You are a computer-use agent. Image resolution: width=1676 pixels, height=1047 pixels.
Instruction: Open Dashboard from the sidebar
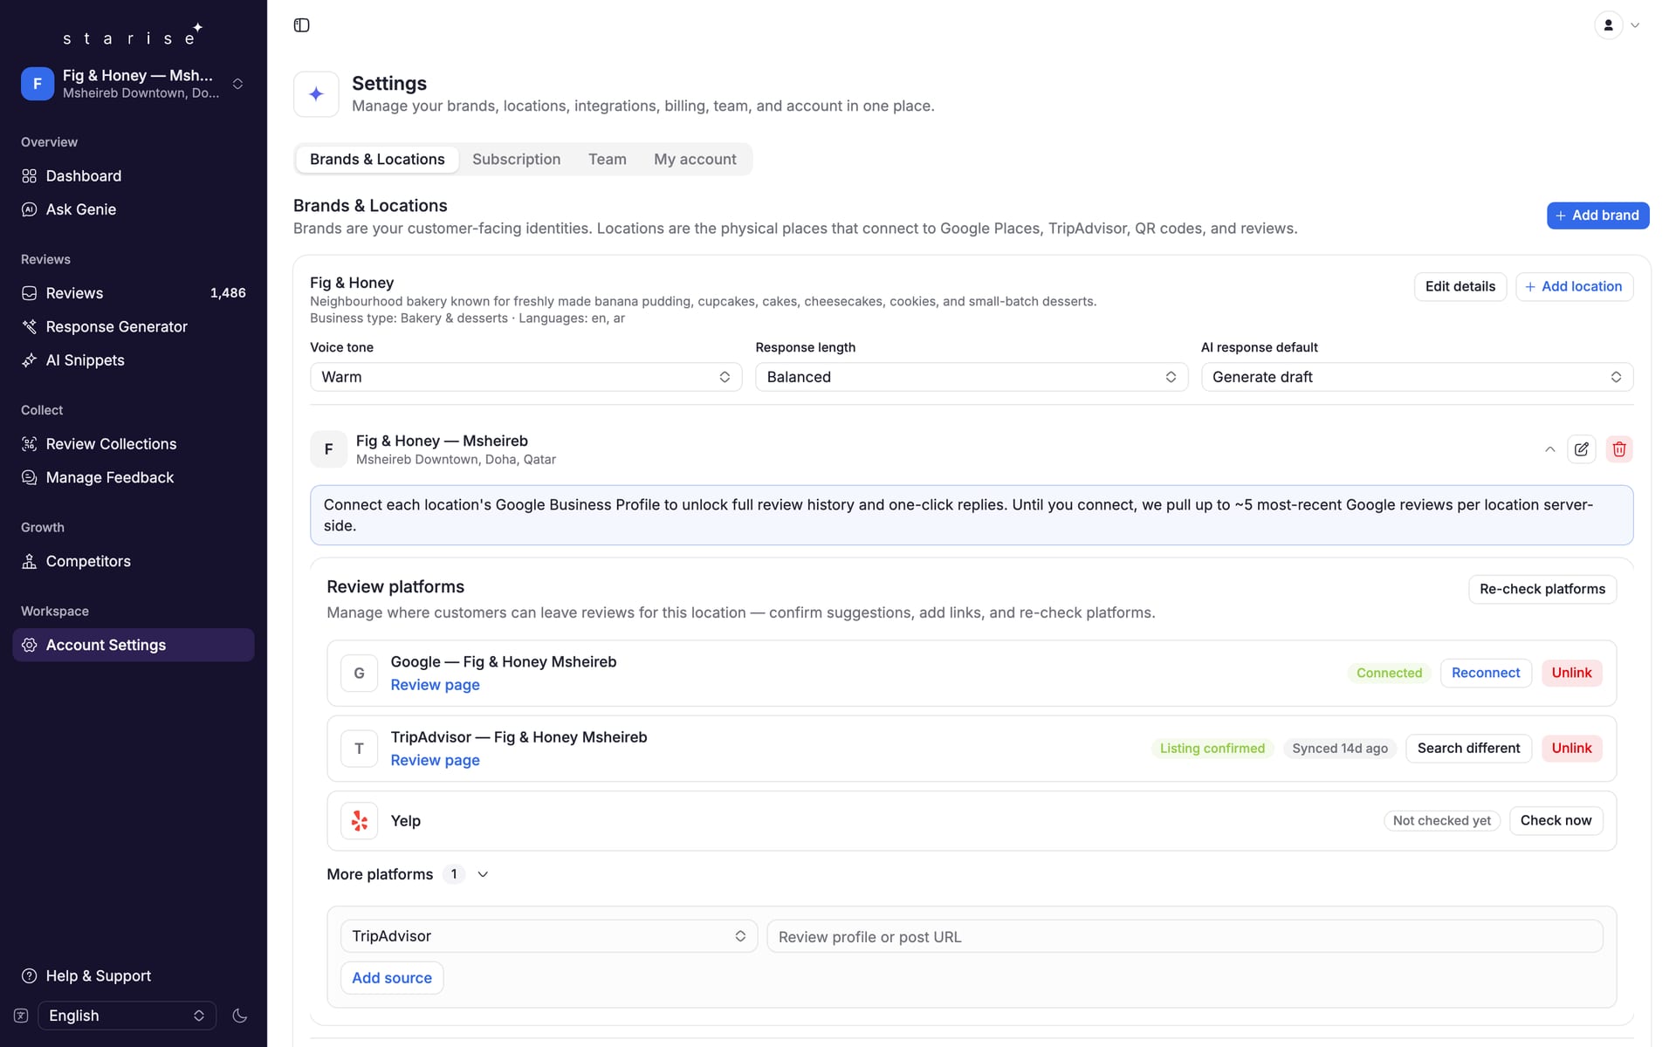tap(133, 176)
